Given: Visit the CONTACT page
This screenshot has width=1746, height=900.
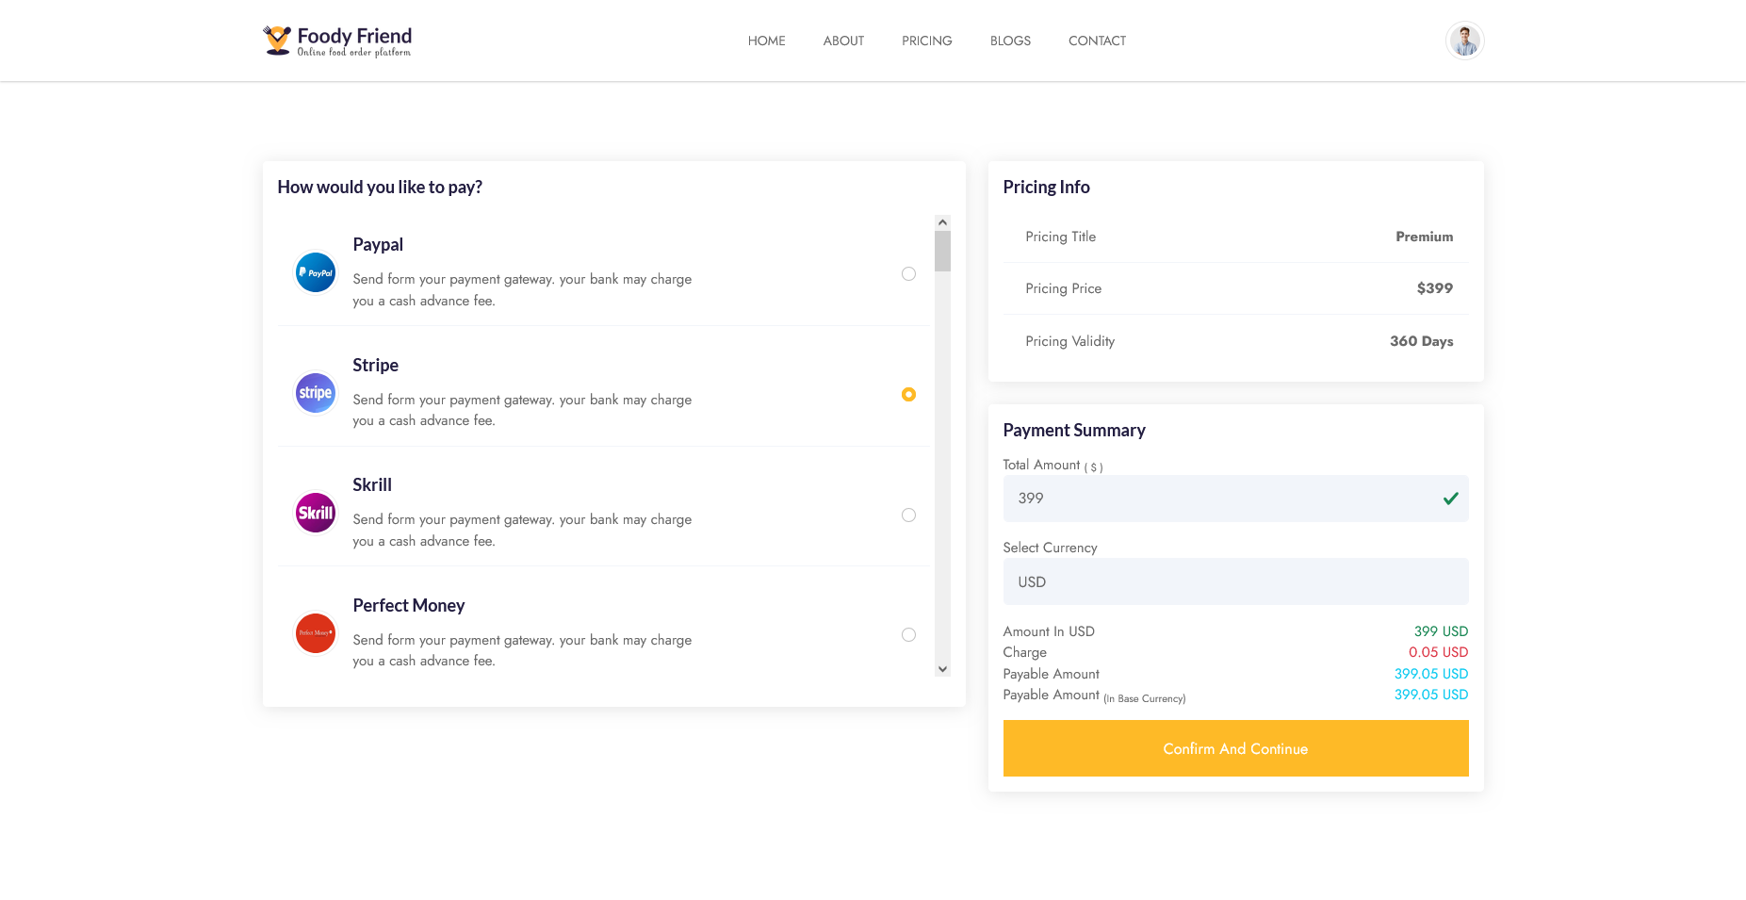Looking at the screenshot, I should [x=1097, y=41].
